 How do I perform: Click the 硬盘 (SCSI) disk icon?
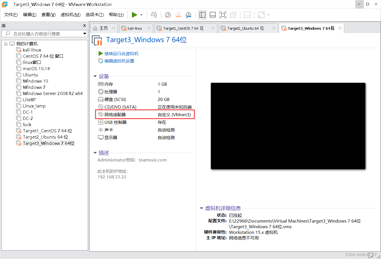pyautogui.click(x=100, y=99)
